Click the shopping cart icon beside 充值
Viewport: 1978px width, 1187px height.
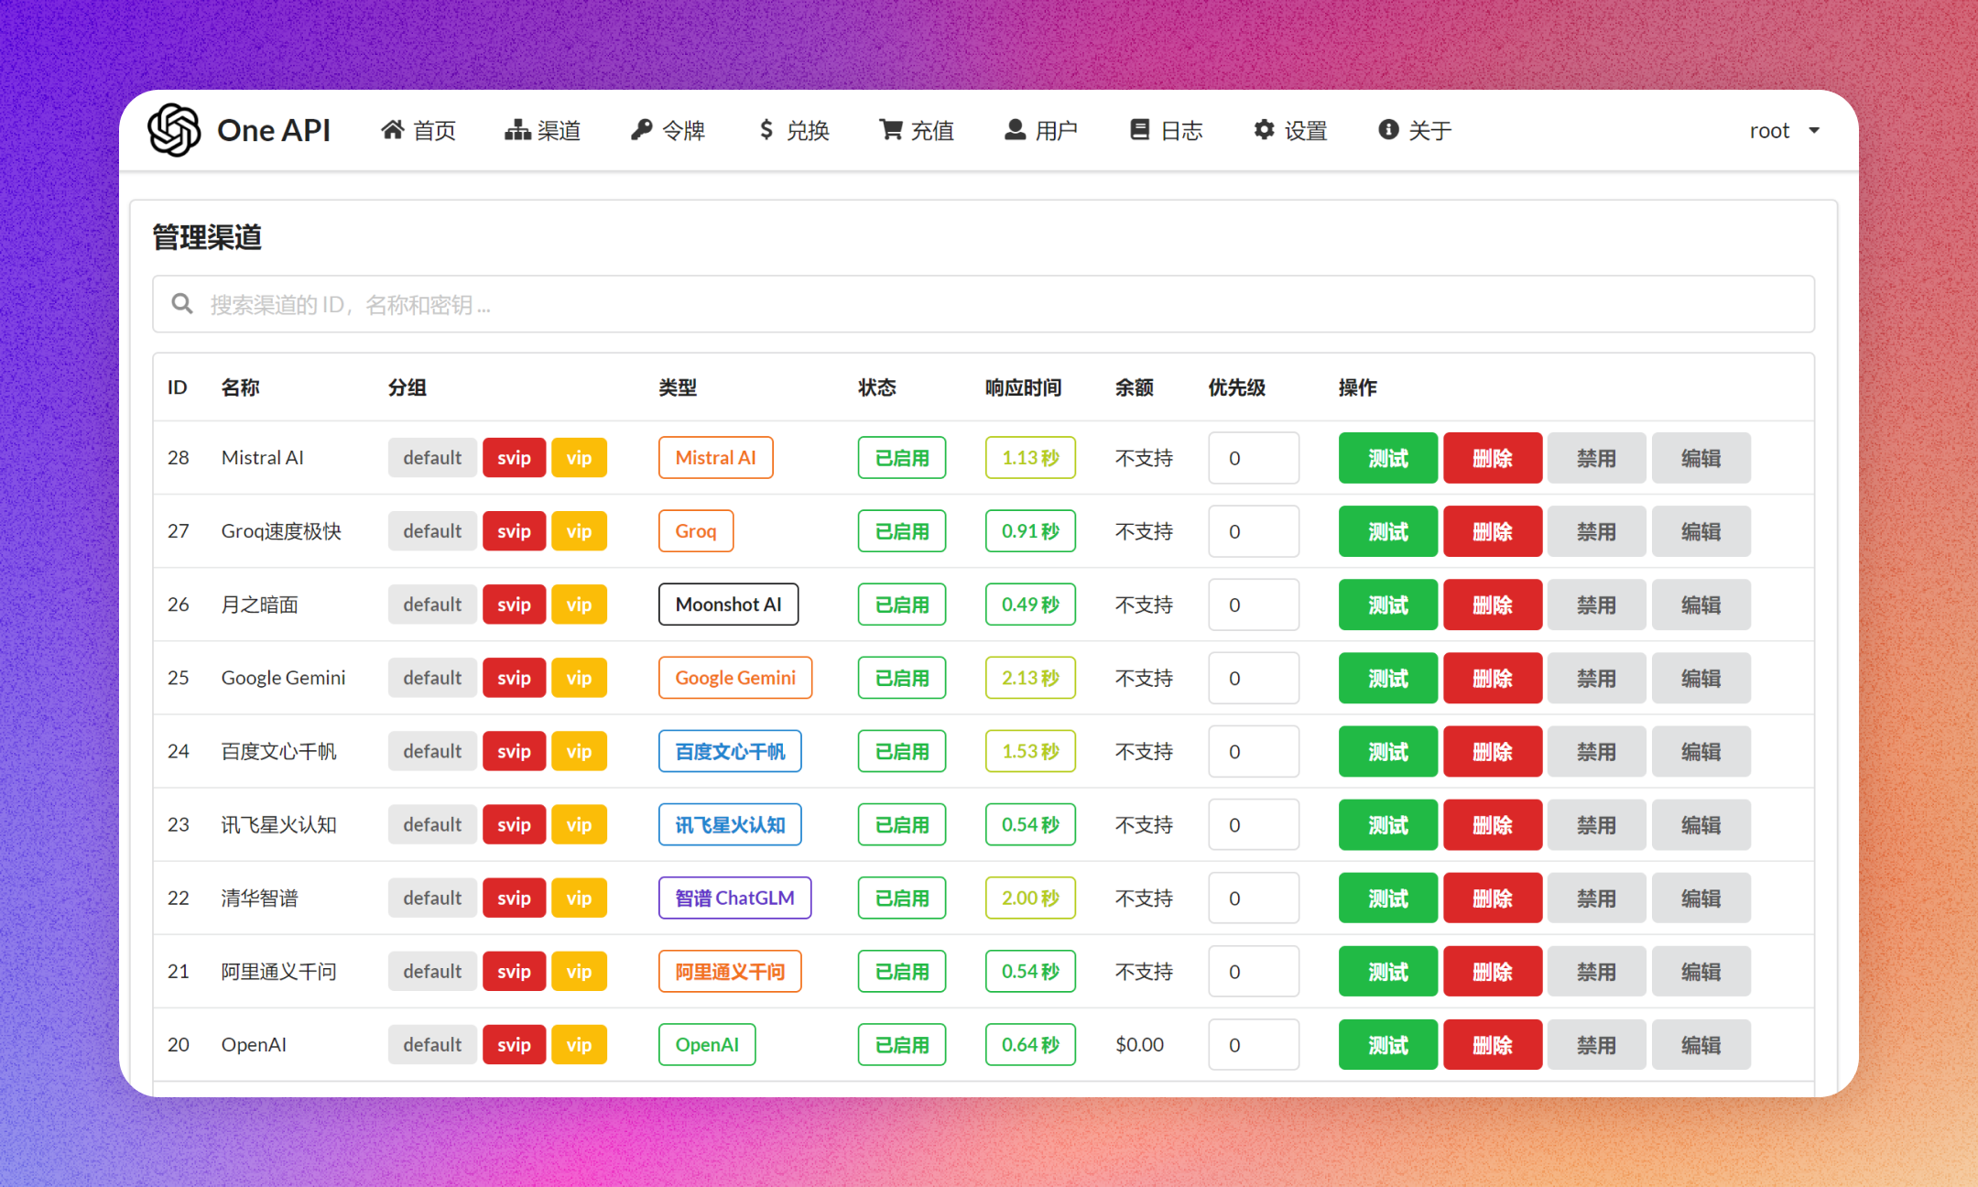point(891,130)
